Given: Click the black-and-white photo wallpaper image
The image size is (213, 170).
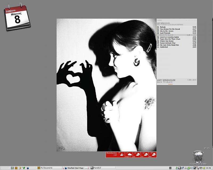Looking at the screenshot, I should [106, 85].
